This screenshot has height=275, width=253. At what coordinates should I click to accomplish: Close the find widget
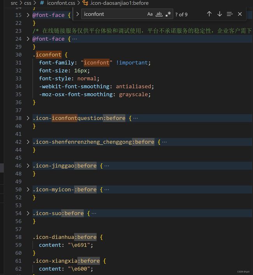[240, 14]
